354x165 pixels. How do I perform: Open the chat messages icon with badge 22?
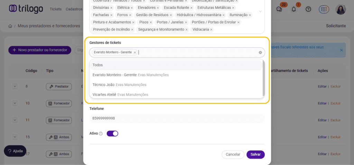[279, 9]
